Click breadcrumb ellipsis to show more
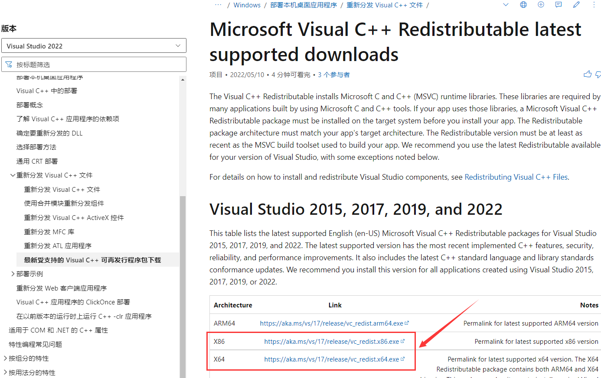This screenshot has width=601, height=378. [218, 5]
